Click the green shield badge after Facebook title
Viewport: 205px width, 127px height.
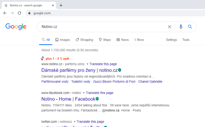[x=97, y=99]
